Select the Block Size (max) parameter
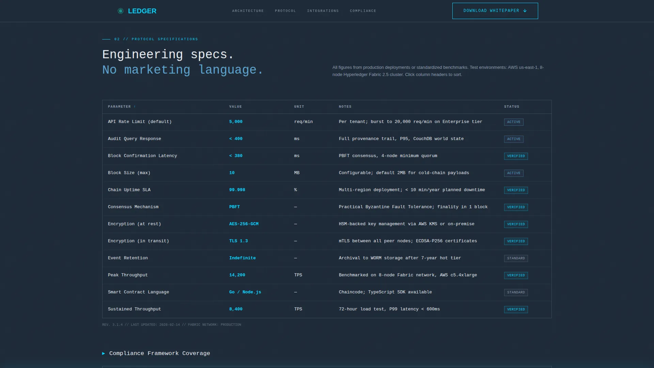 coord(129,173)
